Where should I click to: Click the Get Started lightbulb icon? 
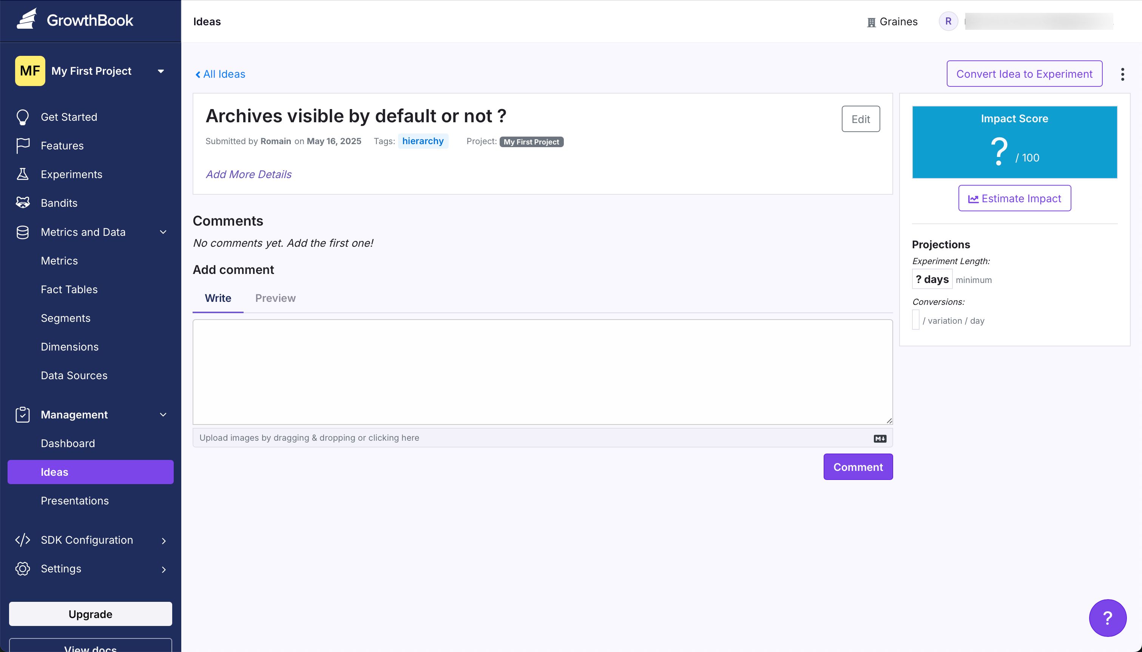22,117
